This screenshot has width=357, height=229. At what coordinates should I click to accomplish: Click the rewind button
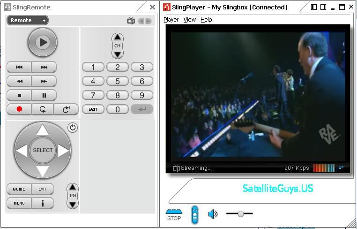[19, 81]
